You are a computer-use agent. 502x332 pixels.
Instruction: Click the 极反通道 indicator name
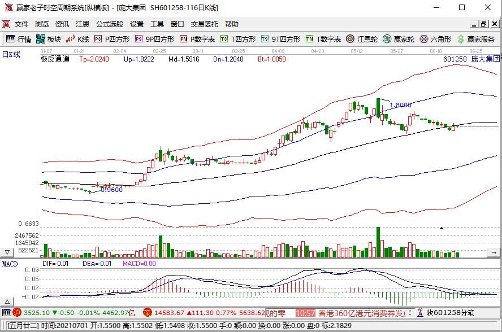click(x=55, y=59)
